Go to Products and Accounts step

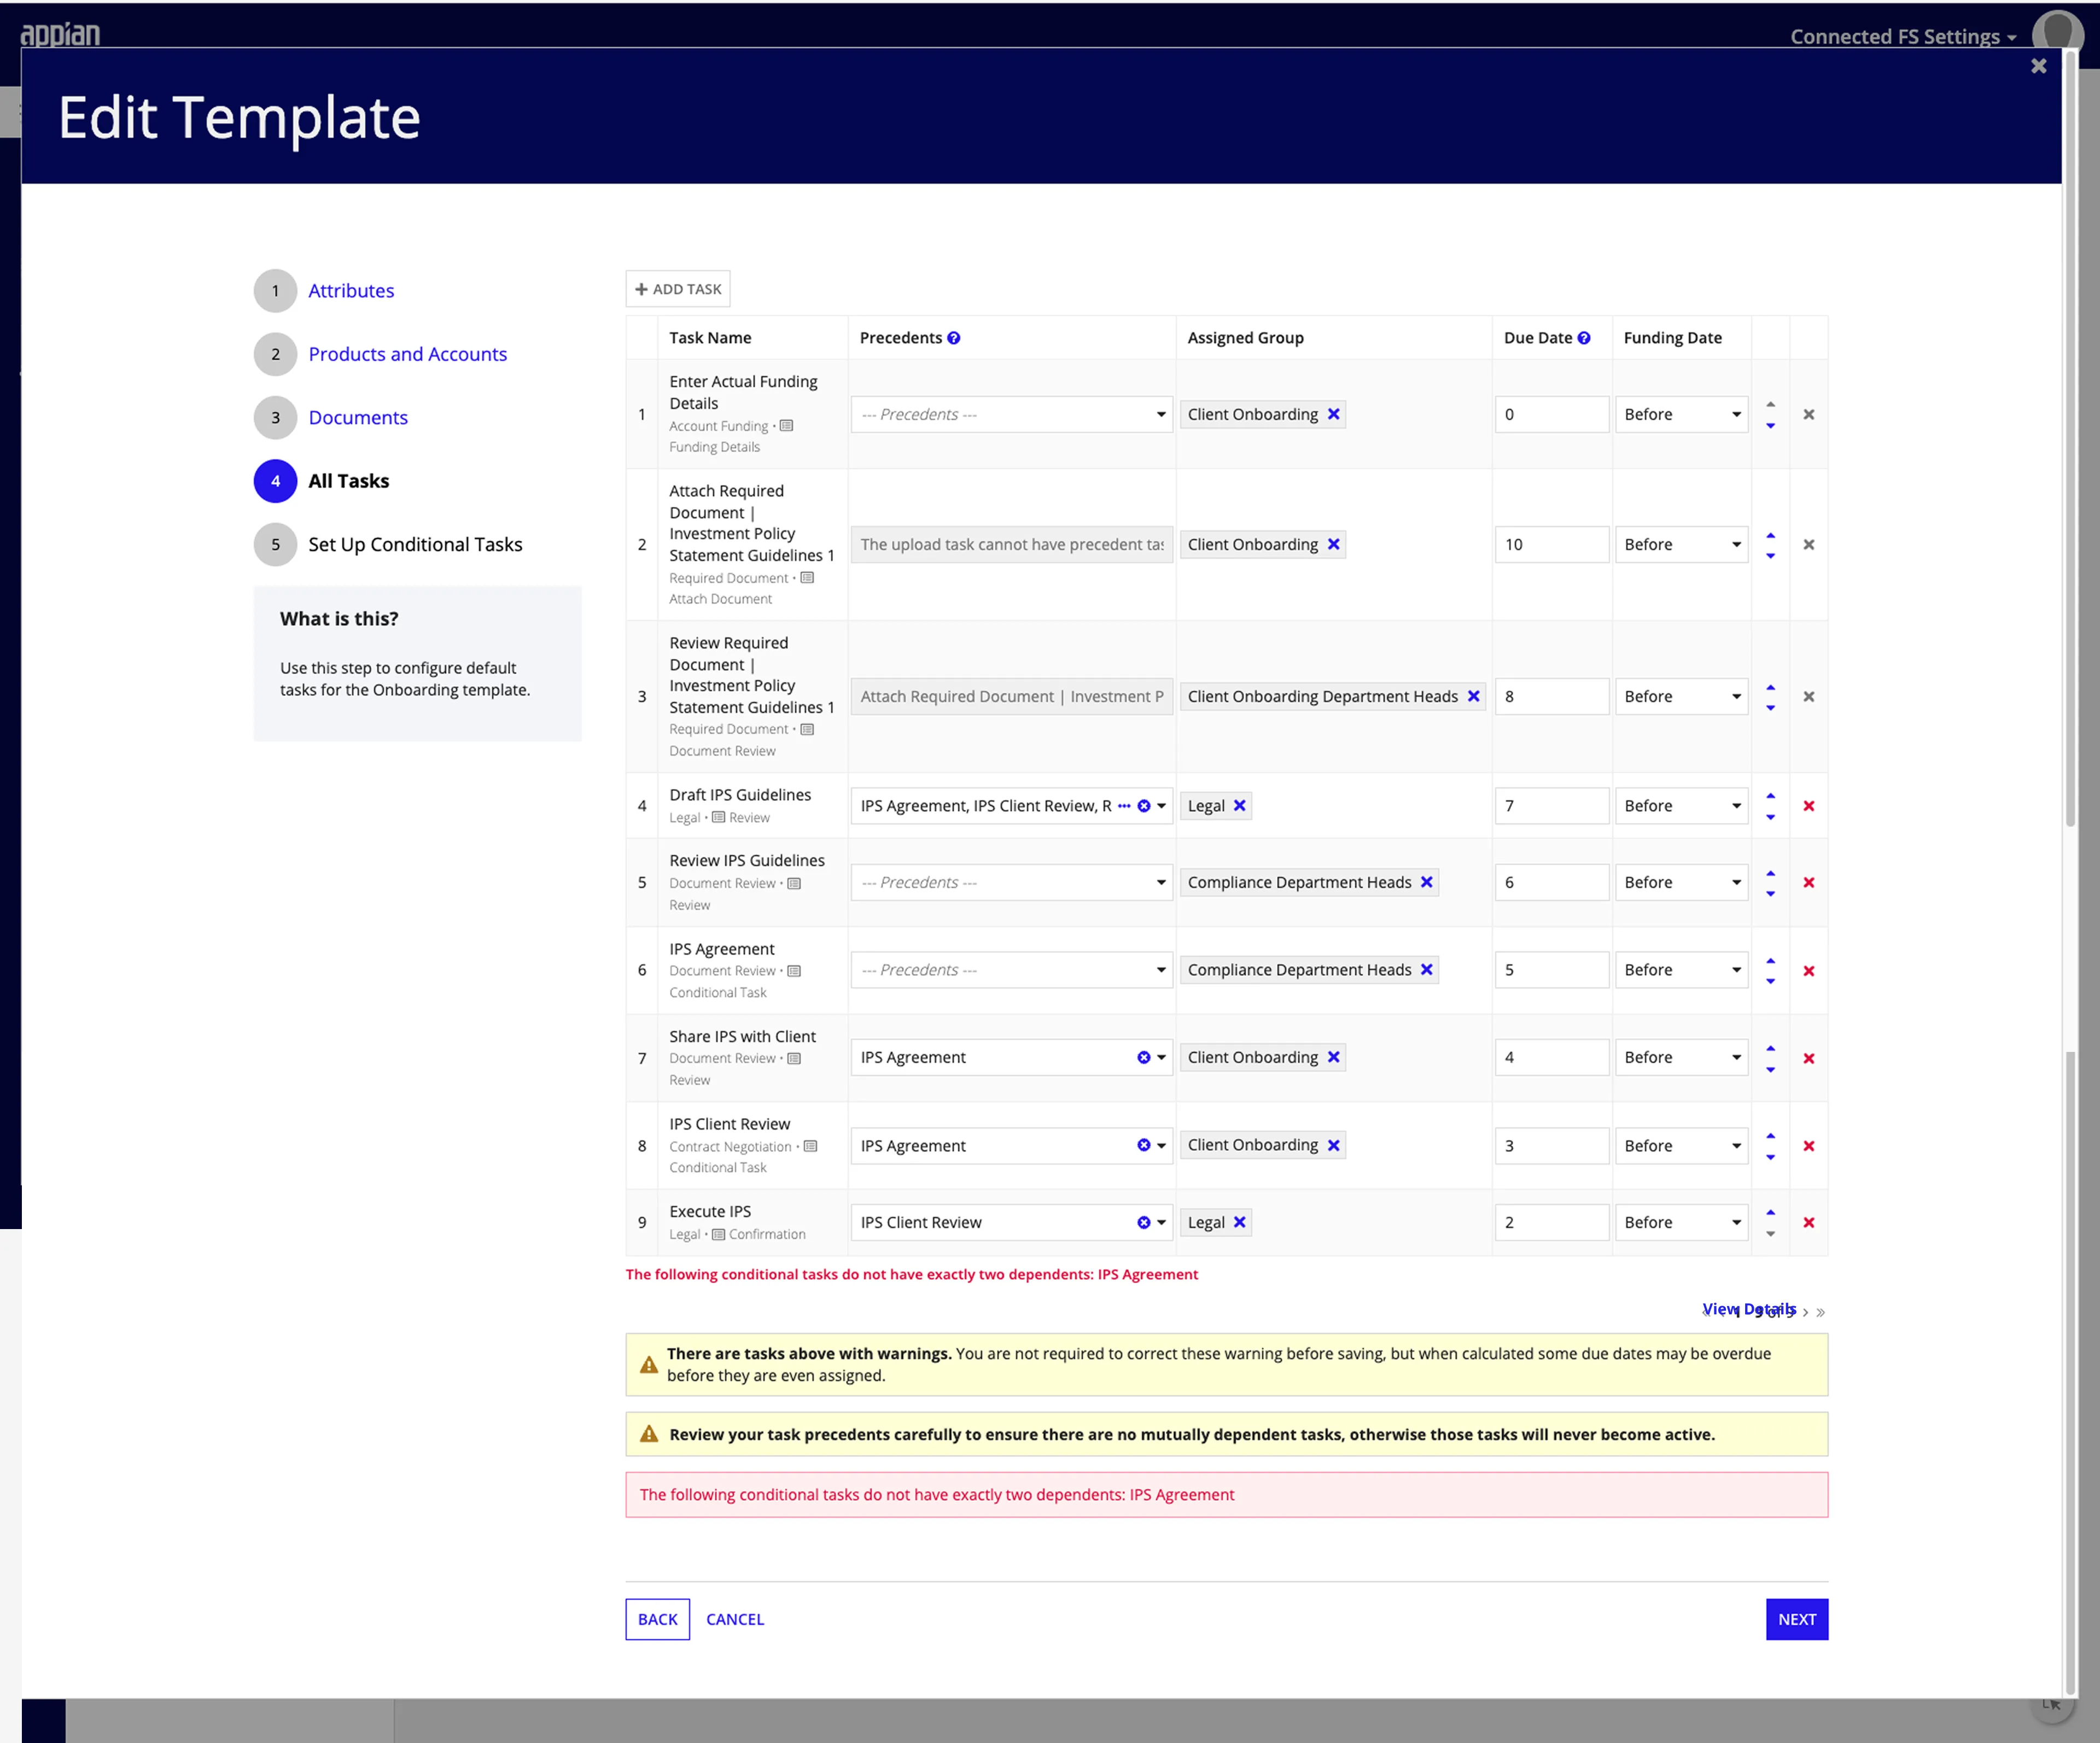(407, 354)
